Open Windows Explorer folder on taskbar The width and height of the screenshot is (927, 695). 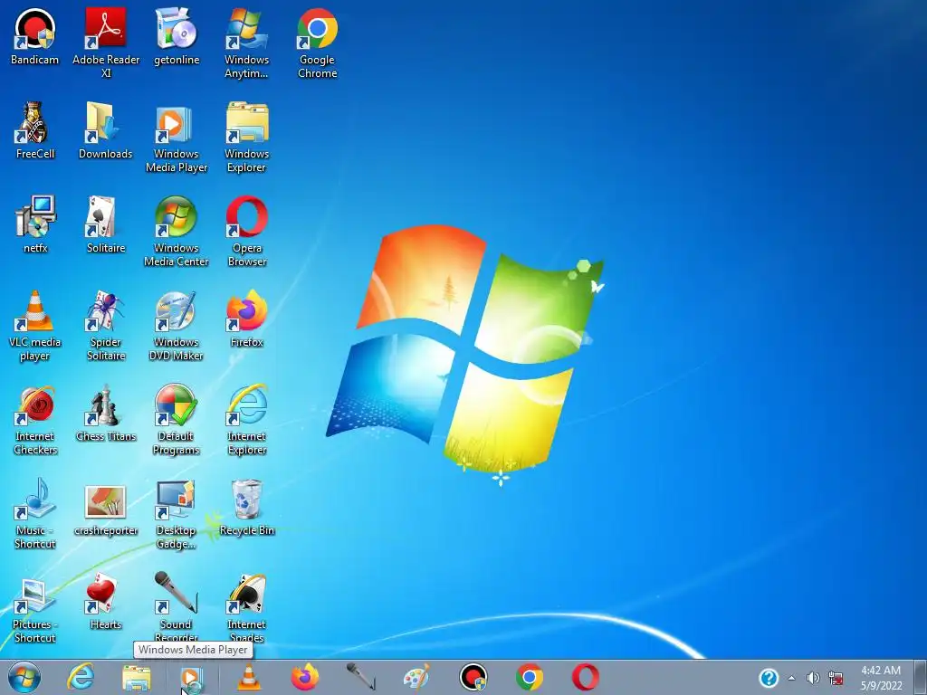tap(136, 677)
